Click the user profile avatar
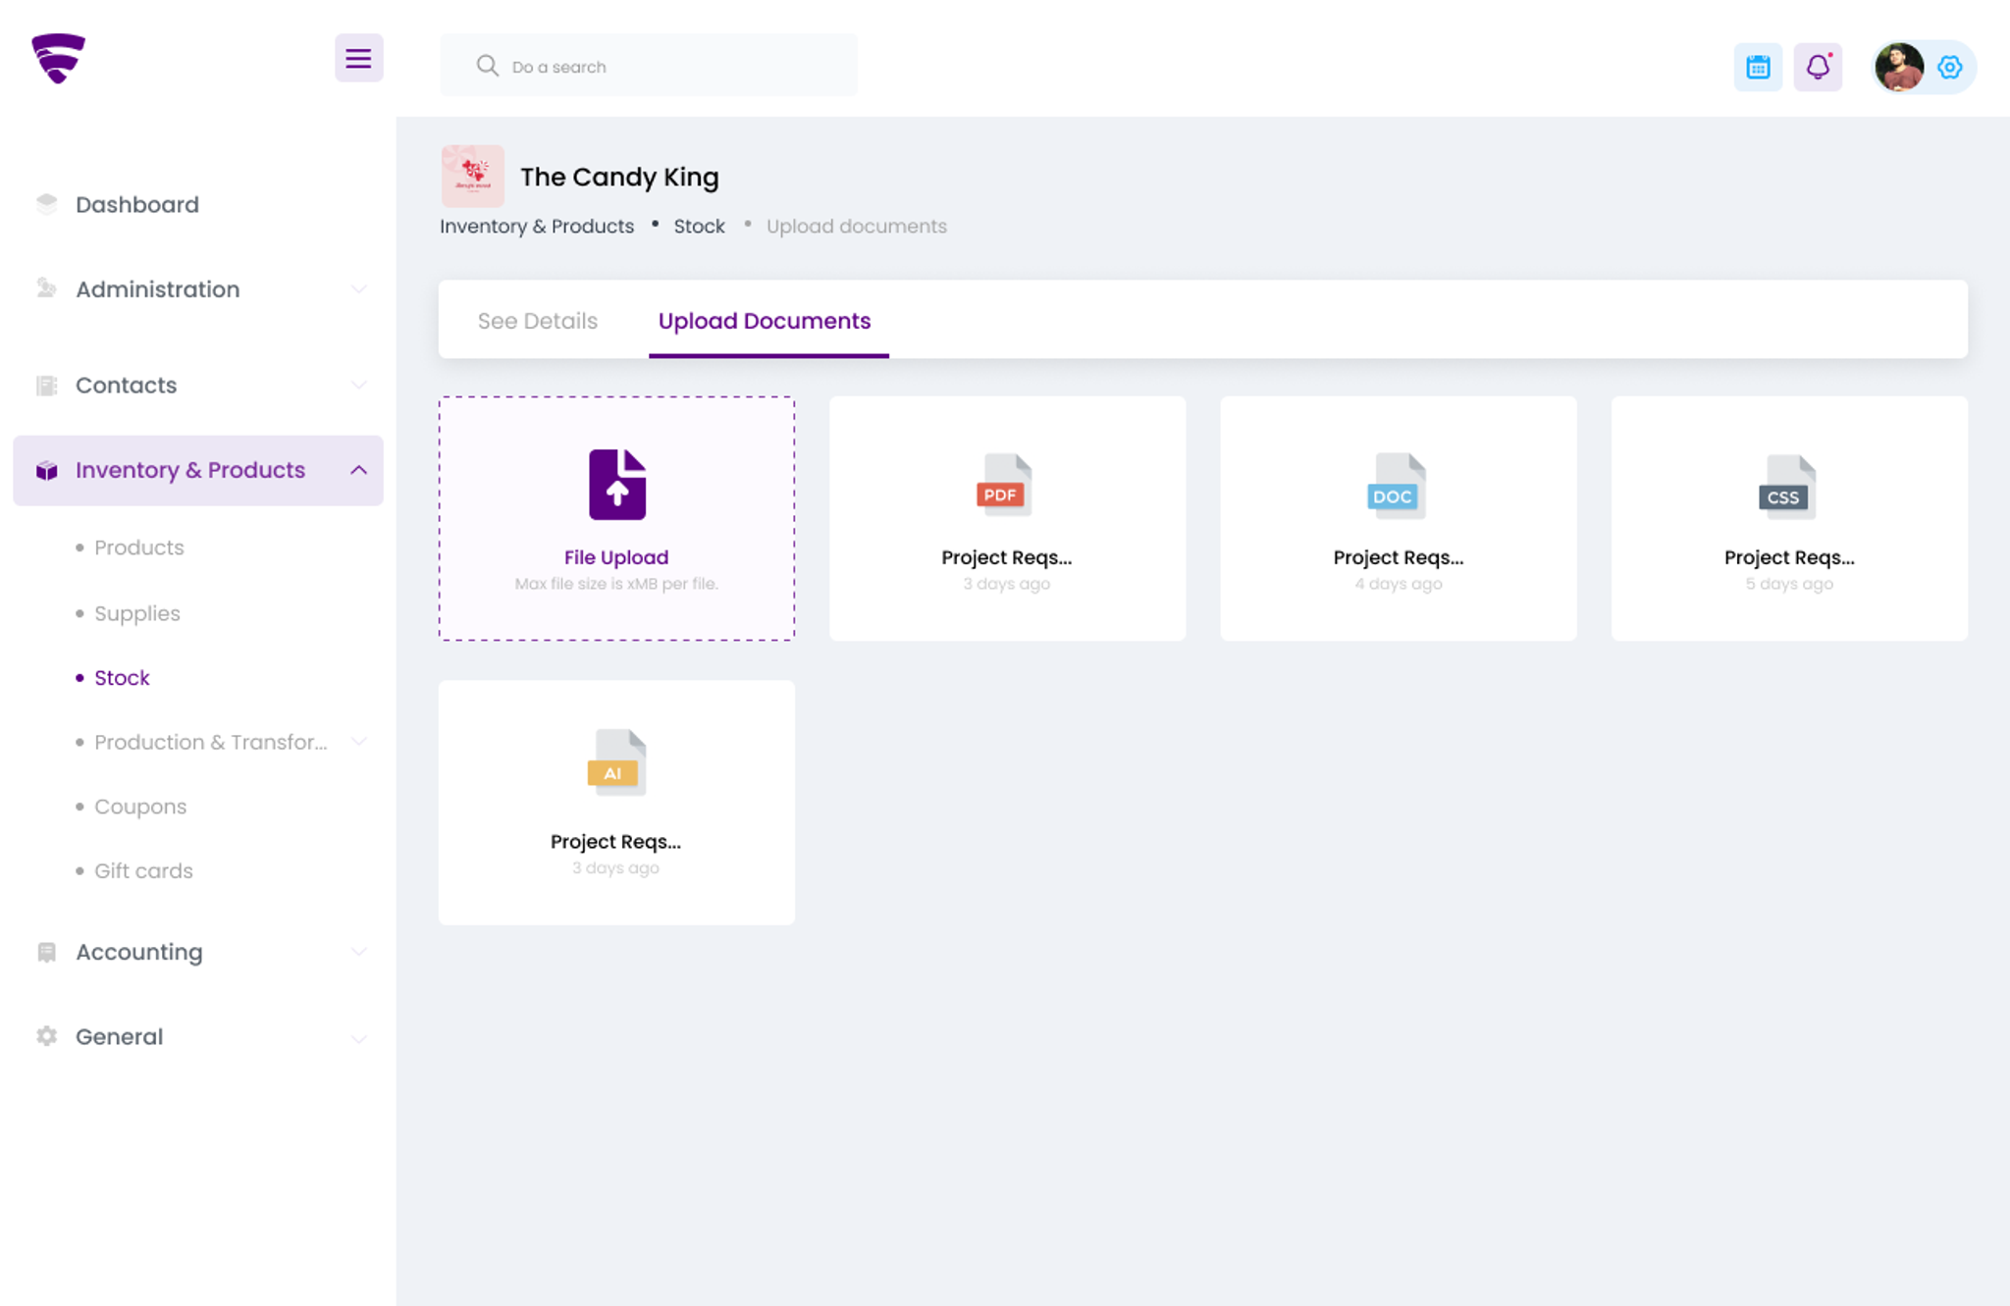 tap(1899, 67)
